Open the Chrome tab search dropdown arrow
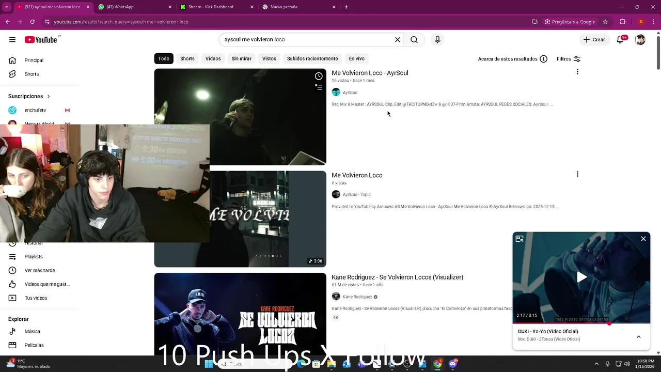The height and width of the screenshot is (372, 661). click(x=7, y=7)
